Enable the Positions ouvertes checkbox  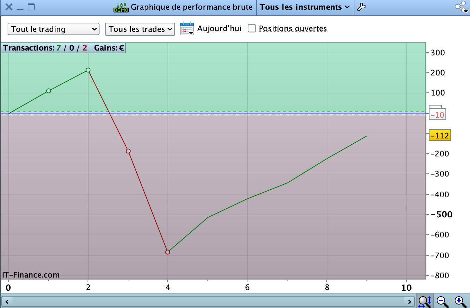click(x=252, y=28)
